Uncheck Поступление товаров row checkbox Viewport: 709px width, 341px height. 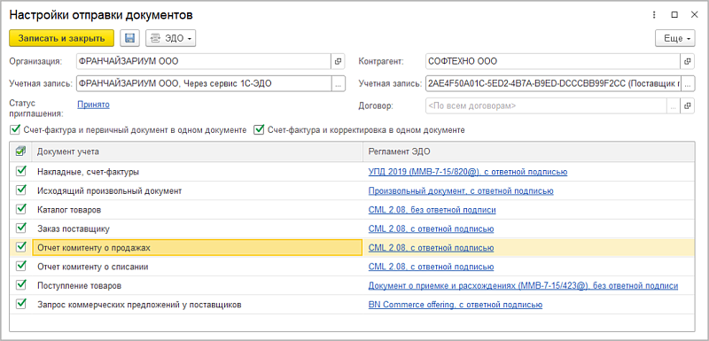[20, 285]
